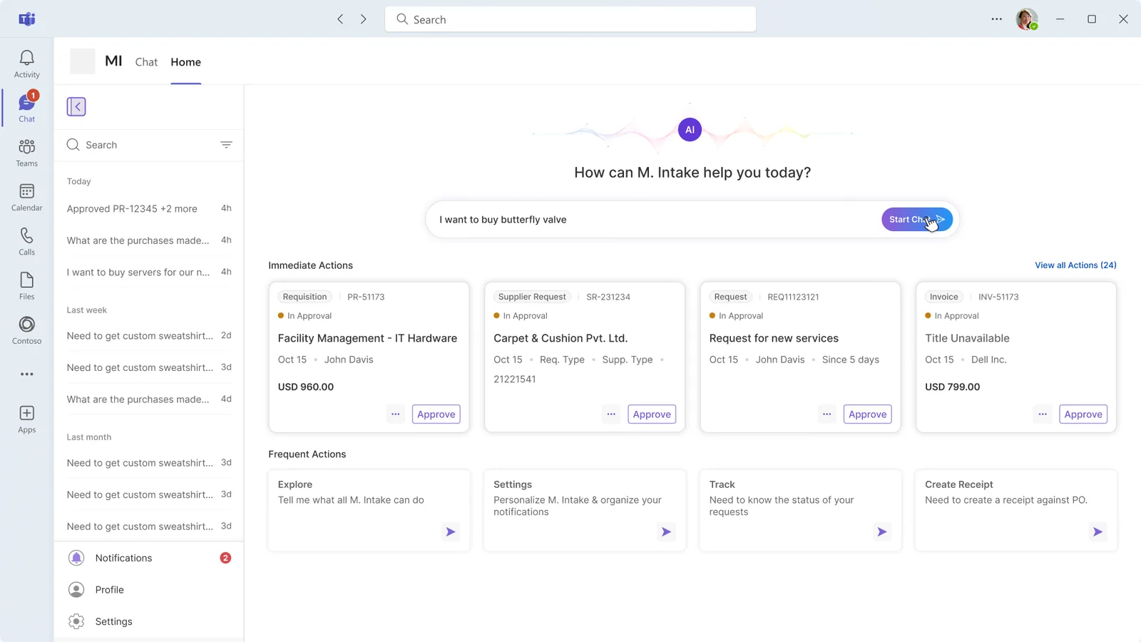Open Chat in the left rail

tap(26, 108)
